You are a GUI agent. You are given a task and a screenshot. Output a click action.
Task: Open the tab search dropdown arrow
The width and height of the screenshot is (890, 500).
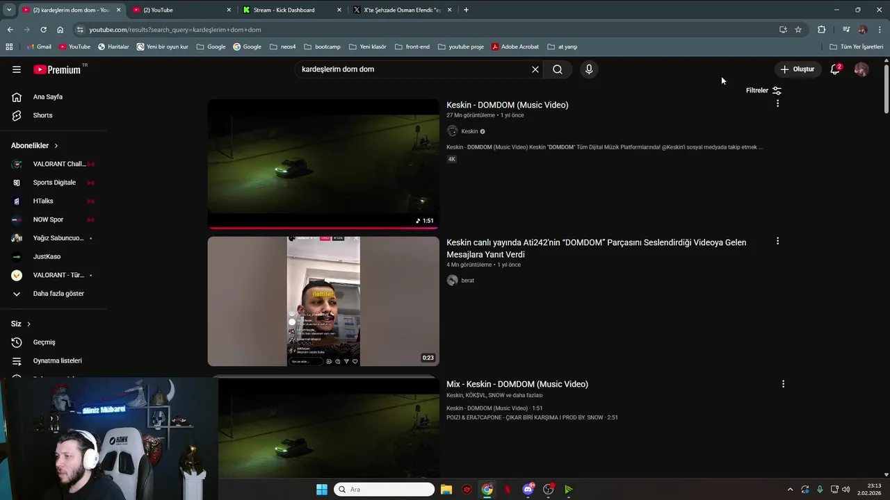tap(8, 10)
